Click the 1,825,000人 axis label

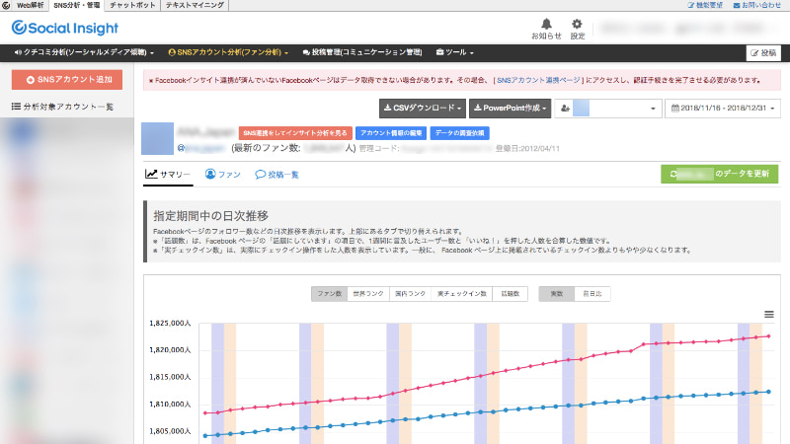170,324
